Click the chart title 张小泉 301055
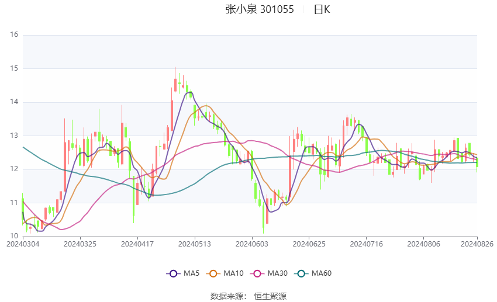Screen dimensions: 497x302 point(260,9)
